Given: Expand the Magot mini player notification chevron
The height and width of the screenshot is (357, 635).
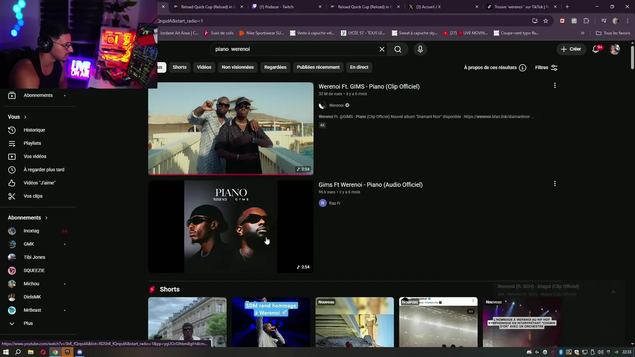Looking at the screenshot, I should [x=613, y=292].
